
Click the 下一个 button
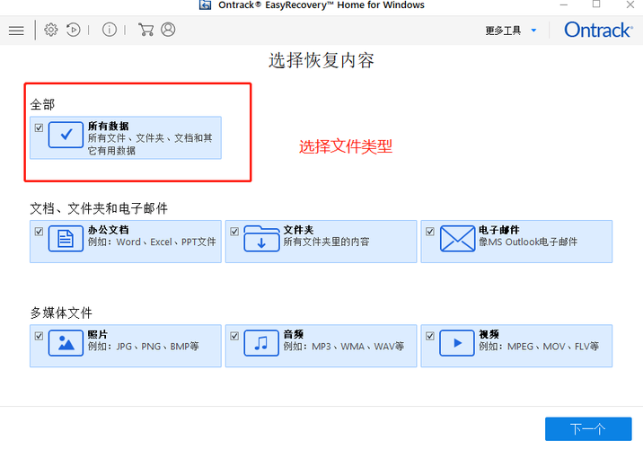point(588,429)
